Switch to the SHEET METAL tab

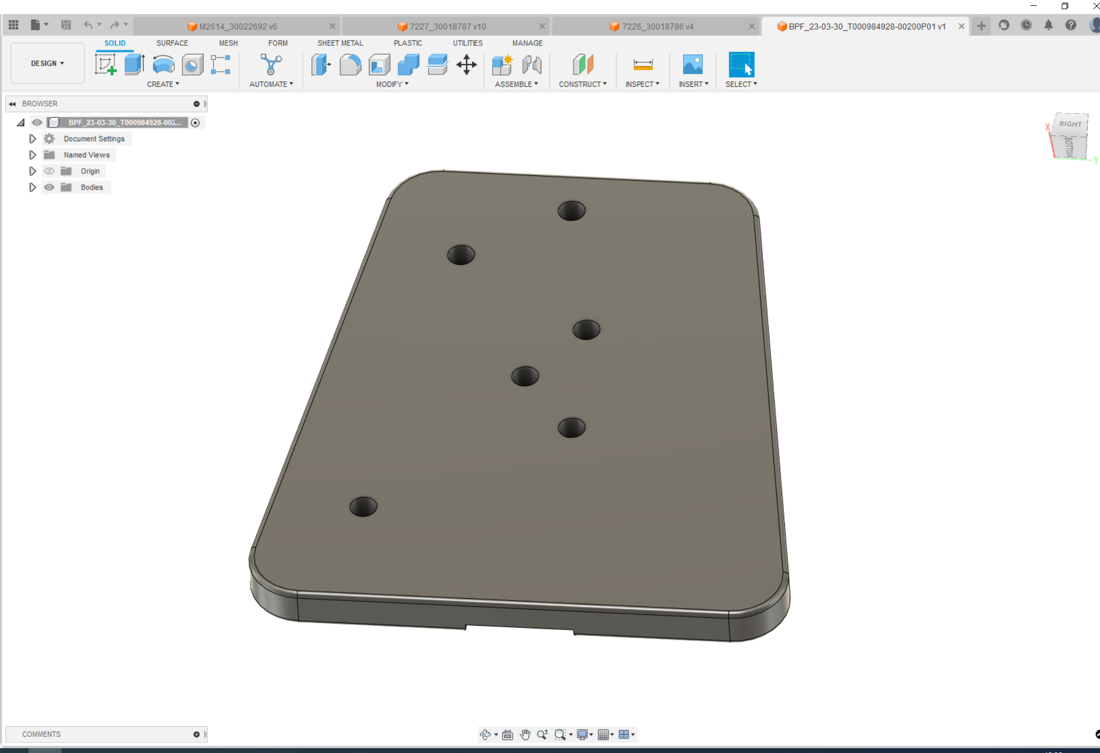(340, 43)
